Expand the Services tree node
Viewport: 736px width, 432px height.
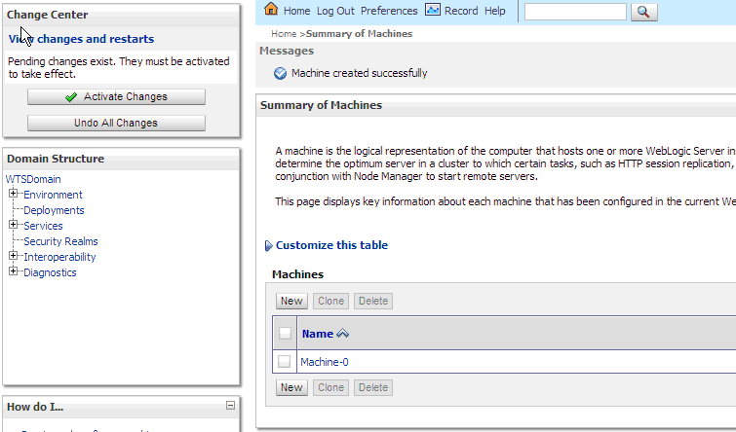pos(13,225)
